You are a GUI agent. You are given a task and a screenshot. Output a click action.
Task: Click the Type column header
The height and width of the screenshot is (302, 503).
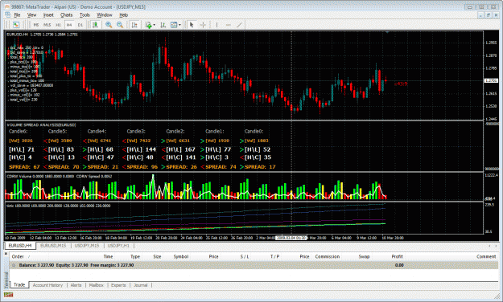coord(135,256)
